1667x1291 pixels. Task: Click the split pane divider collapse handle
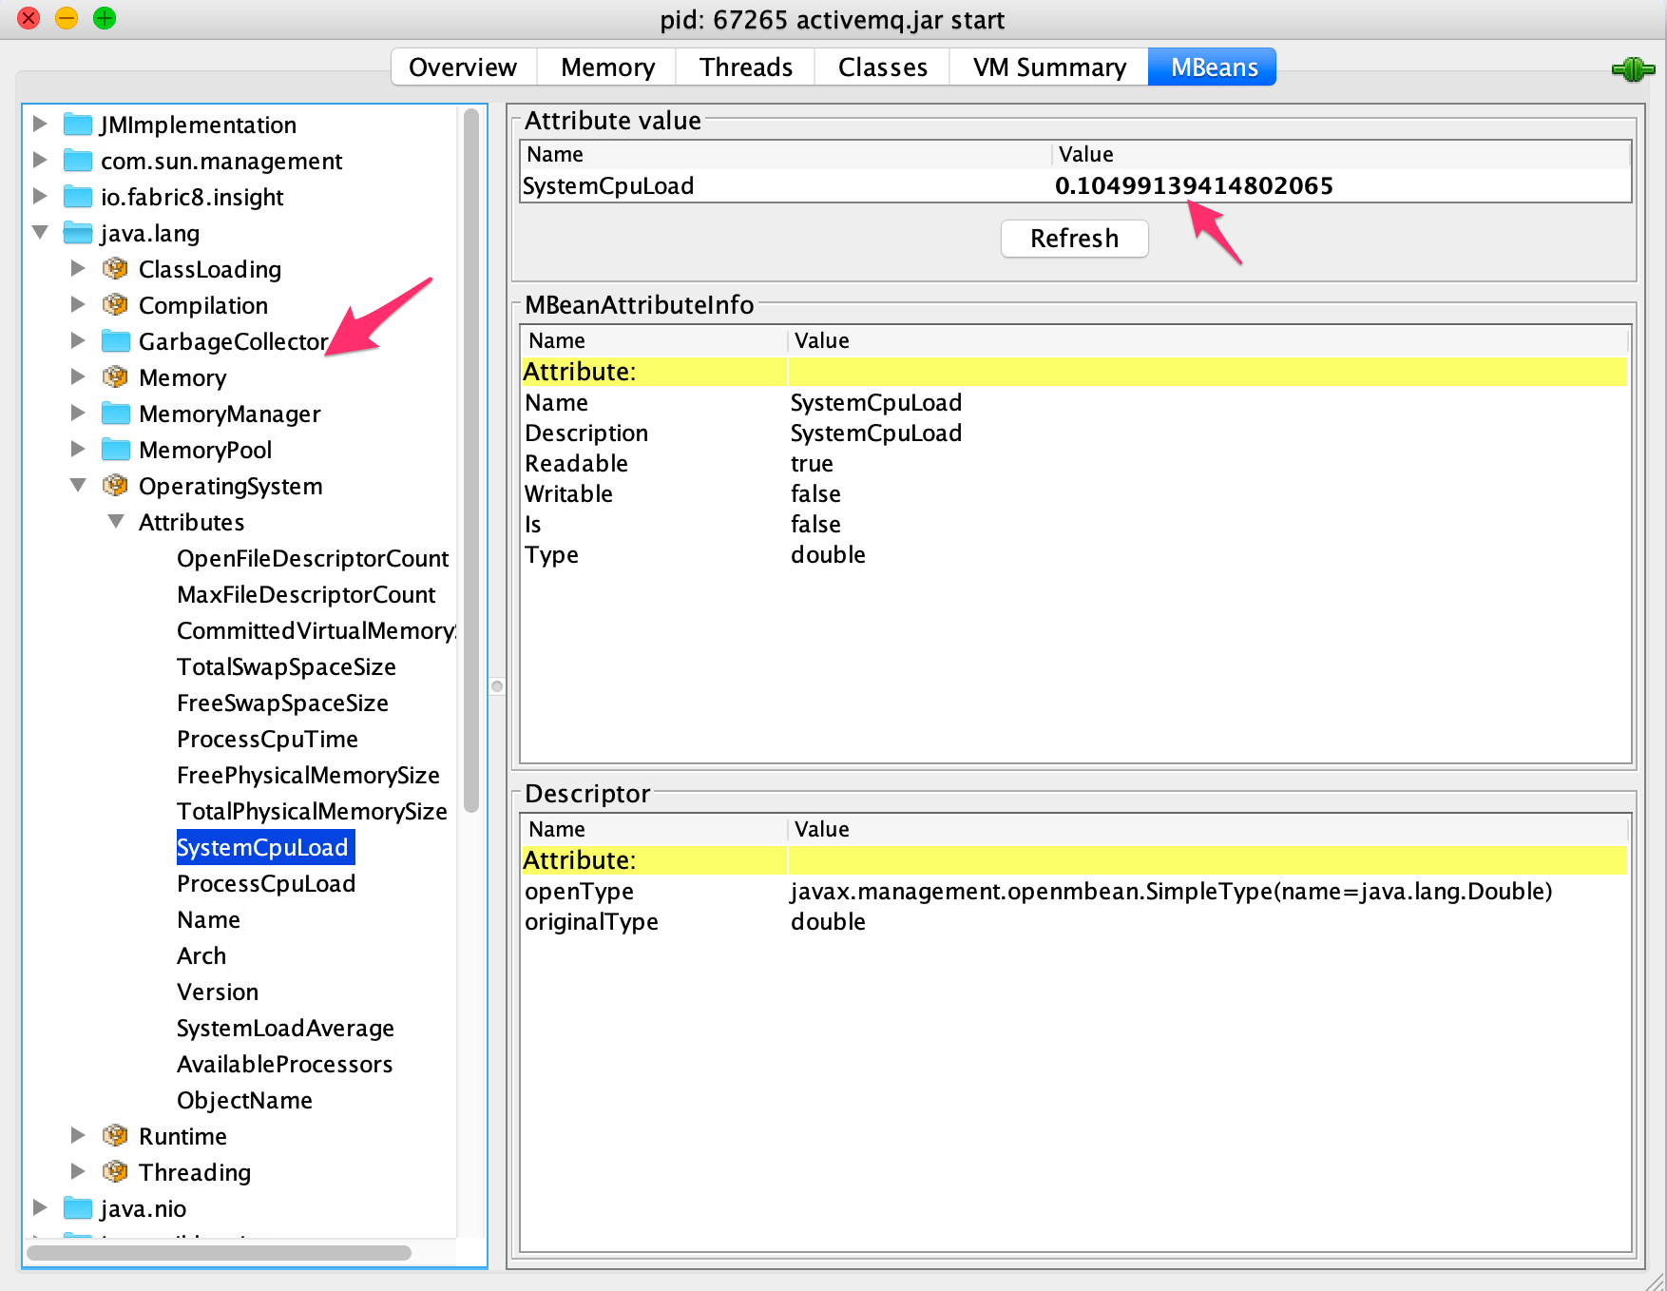(x=497, y=685)
